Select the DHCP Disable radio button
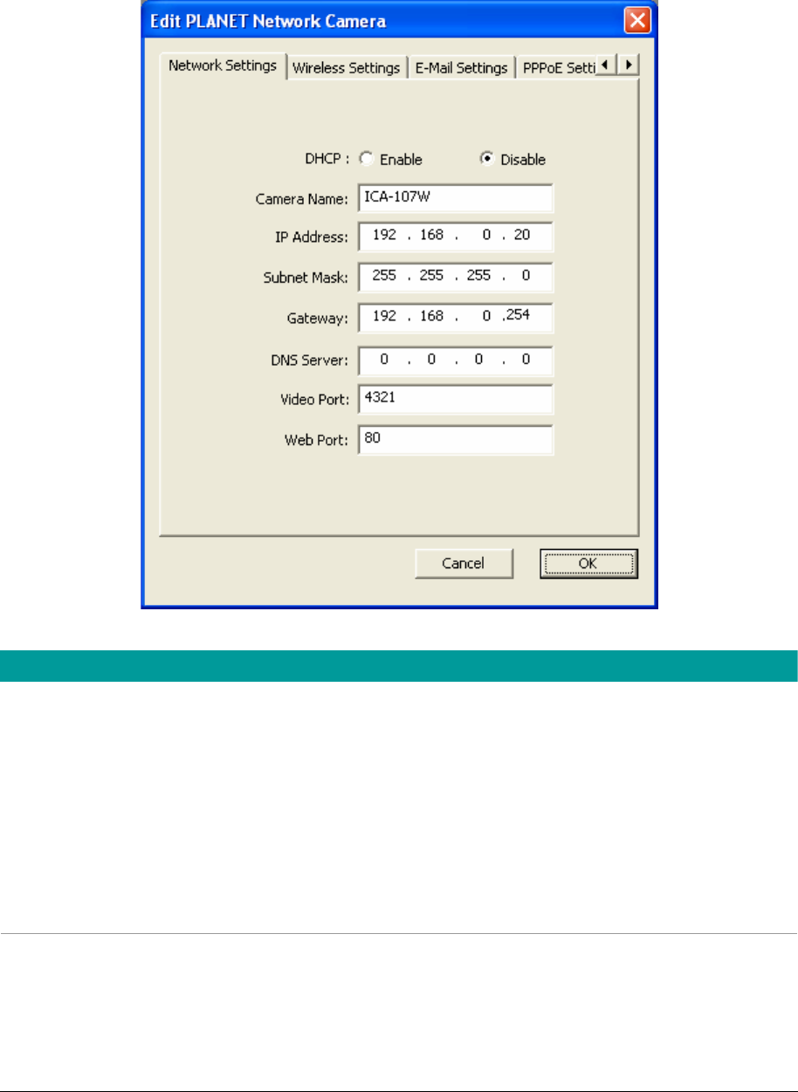The image size is (798, 1092). point(487,159)
